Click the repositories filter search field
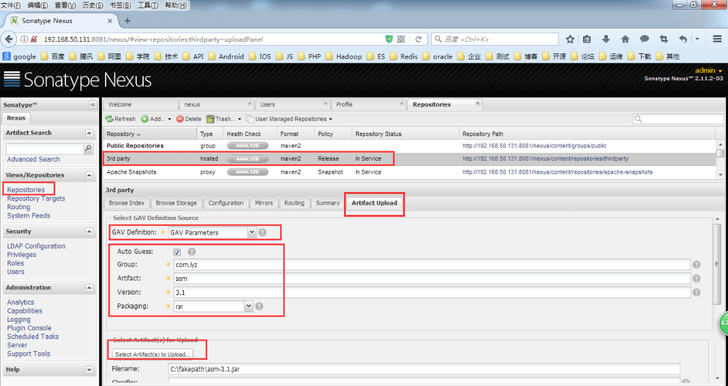Screen dimensions: 728x386 [678, 119]
